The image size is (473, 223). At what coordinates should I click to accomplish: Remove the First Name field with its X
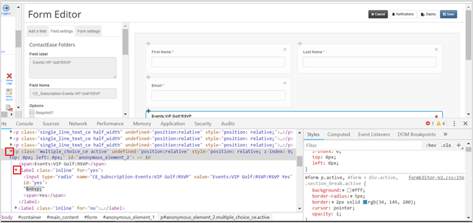(285, 50)
